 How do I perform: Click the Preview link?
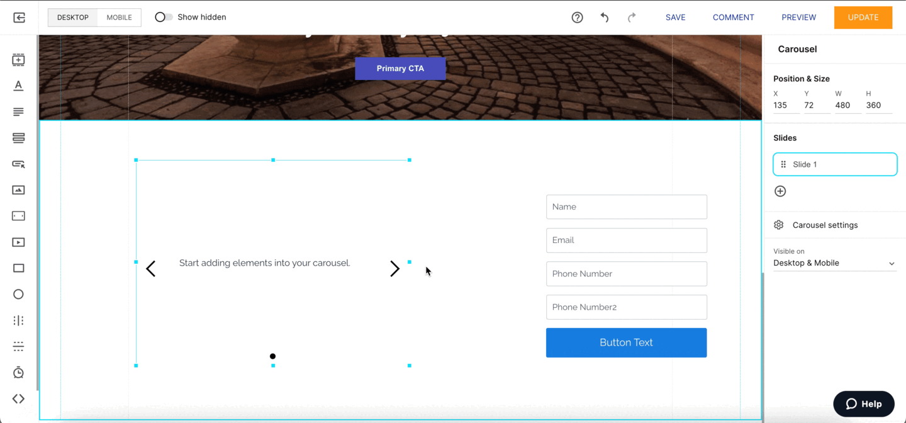tap(798, 18)
